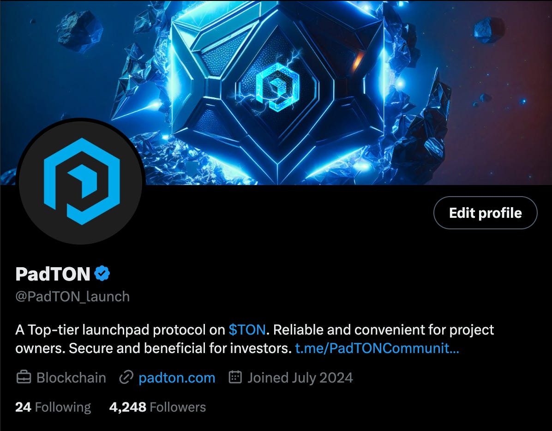The width and height of the screenshot is (552, 431).
Task: Click the Edit profile button
Action: coord(486,213)
